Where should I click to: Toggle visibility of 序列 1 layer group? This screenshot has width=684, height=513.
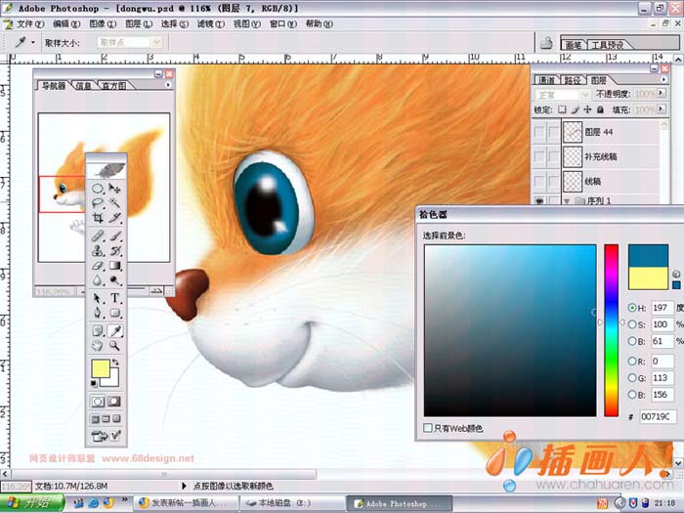[539, 200]
